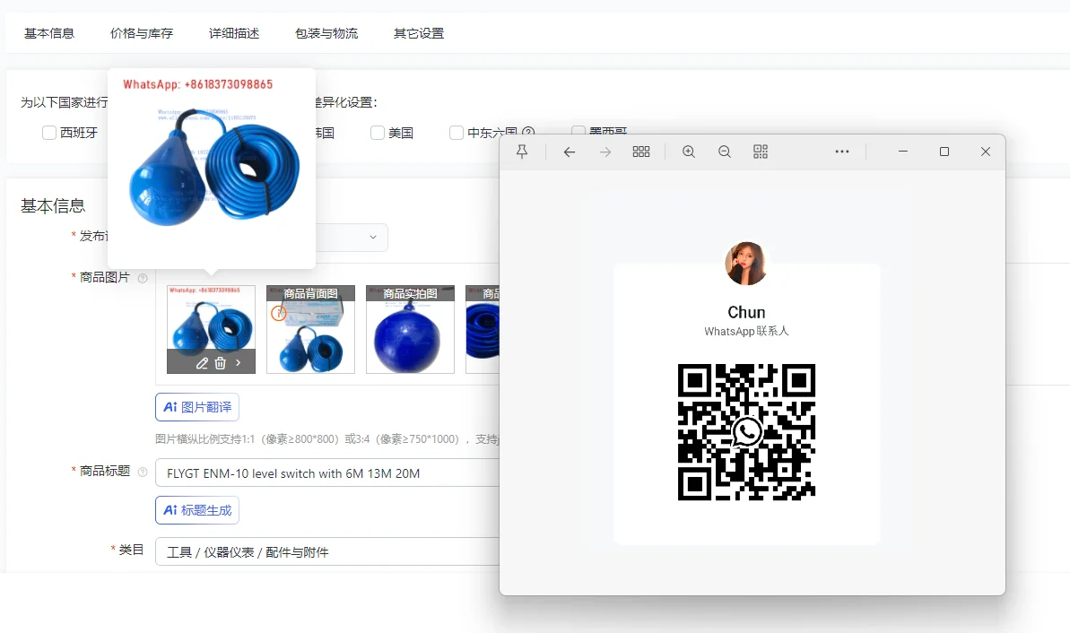The width and height of the screenshot is (1070, 633).
Task: Switch to the 基本信息 tab
Action: click(x=49, y=33)
